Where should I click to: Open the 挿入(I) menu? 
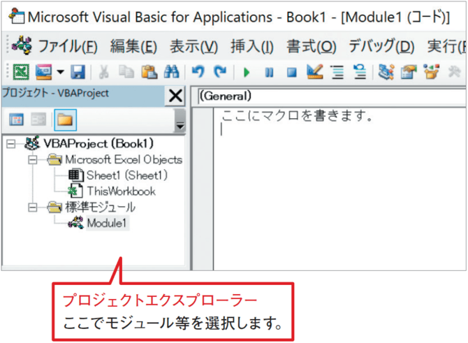(x=252, y=46)
